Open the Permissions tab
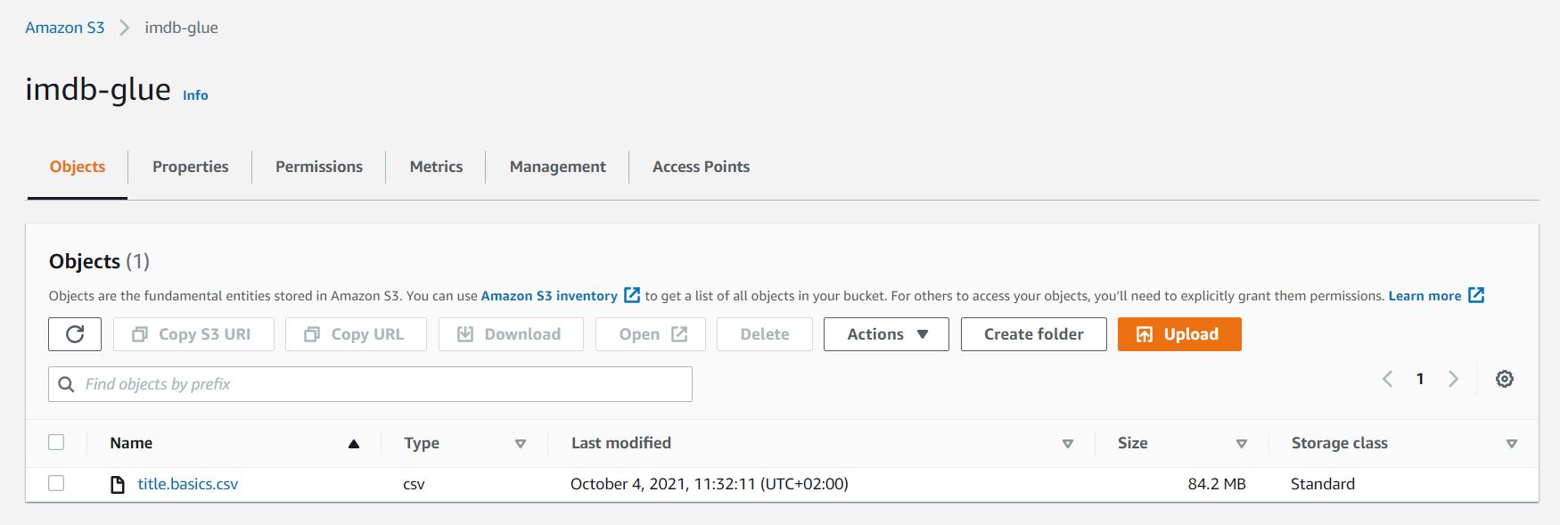The width and height of the screenshot is (1560, 525). (319, 167)
